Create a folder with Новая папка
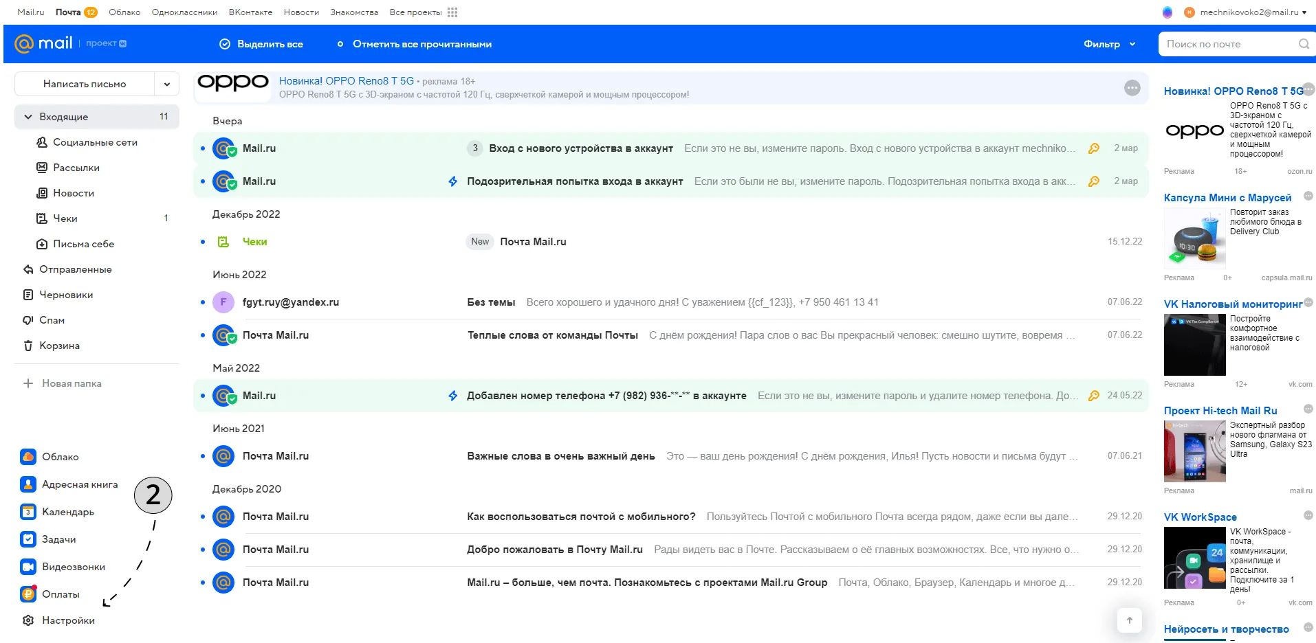This screenshot has height=643, width=1316. coord(63,383)
